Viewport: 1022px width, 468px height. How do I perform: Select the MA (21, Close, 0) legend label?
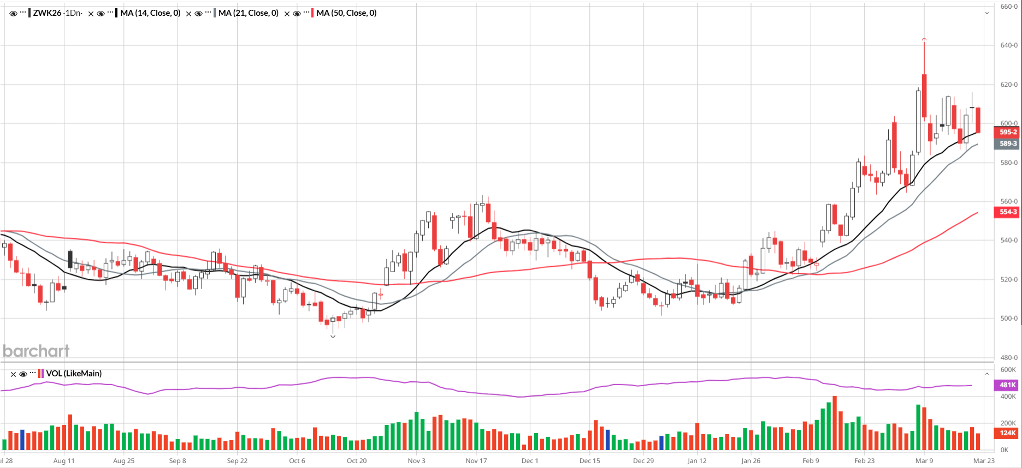point(249,13)
